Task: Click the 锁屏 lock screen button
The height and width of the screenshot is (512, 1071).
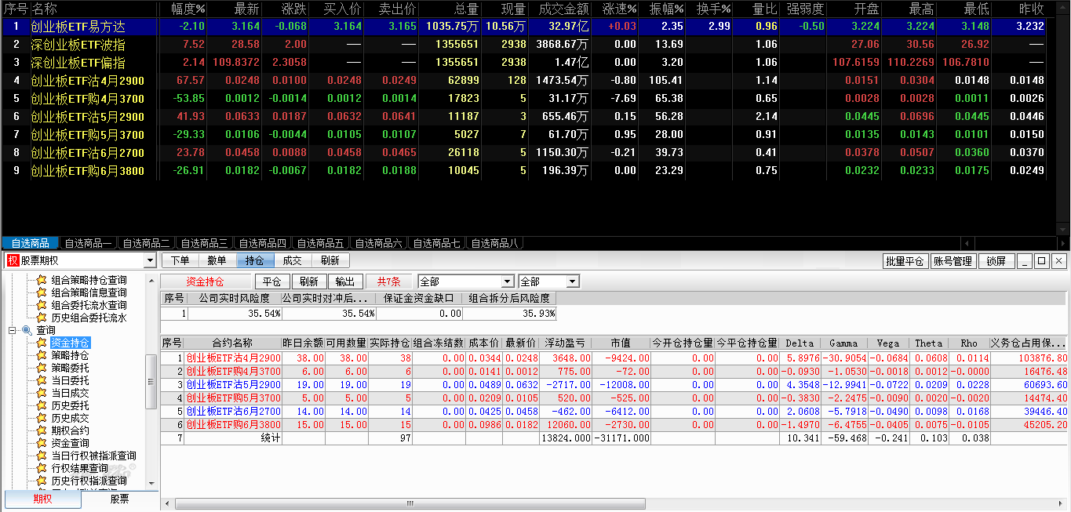Action: coord(996,261)
